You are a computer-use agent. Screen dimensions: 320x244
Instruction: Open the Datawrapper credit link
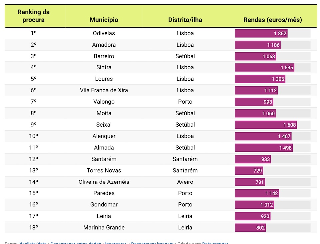click(215, 243)
